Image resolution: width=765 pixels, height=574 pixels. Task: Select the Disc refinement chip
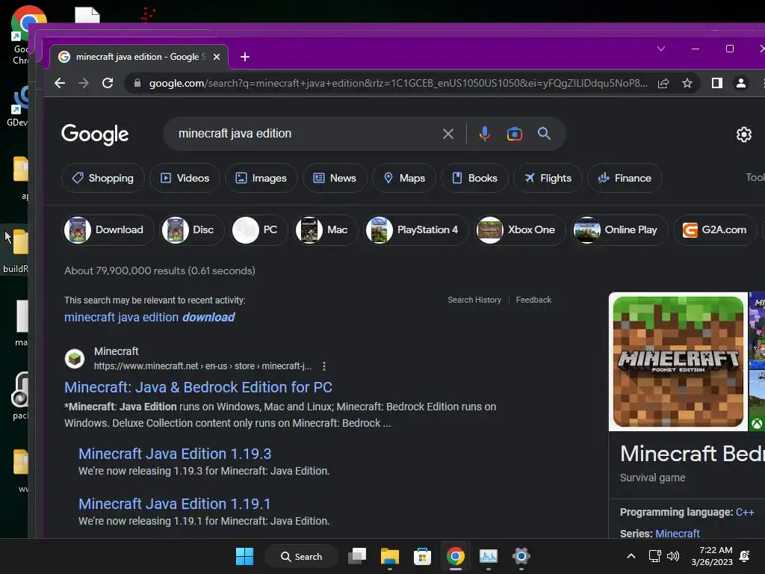click(192, 230)
